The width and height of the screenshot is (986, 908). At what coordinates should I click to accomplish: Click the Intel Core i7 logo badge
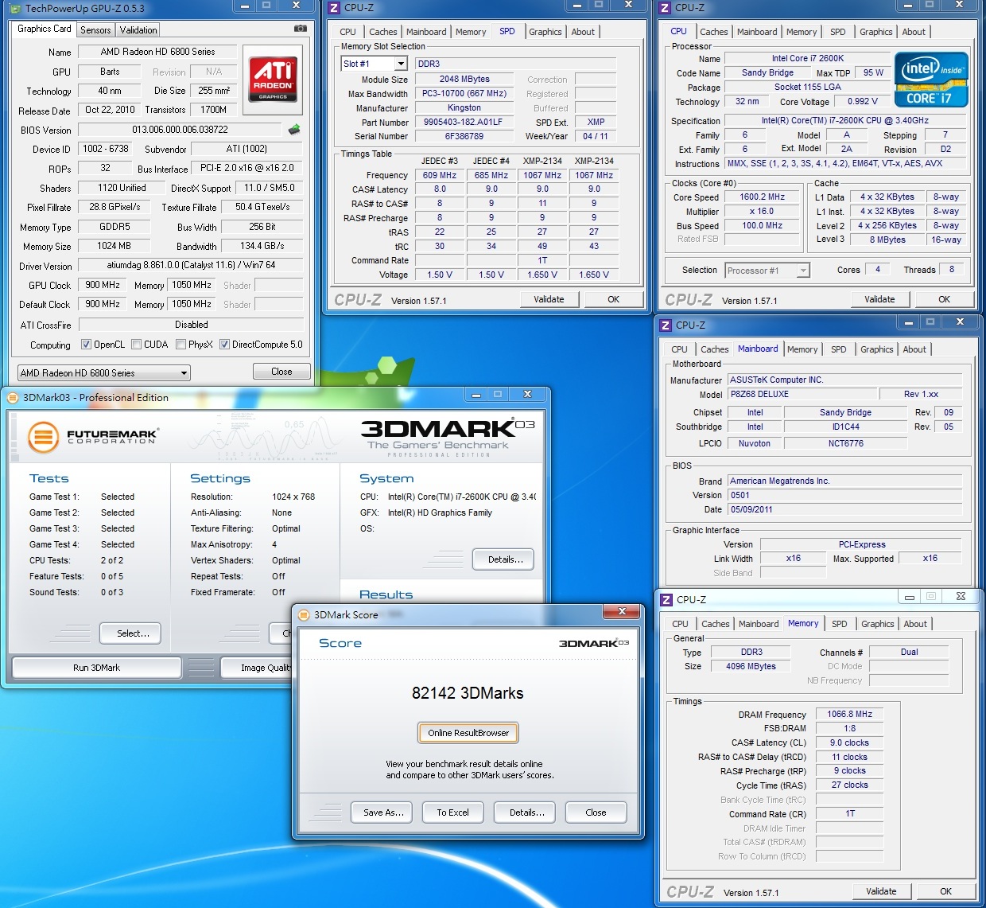[931, 80]
